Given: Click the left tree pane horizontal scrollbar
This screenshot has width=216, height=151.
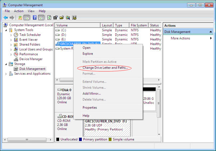Looking at the screenshot, I should 28,140.
